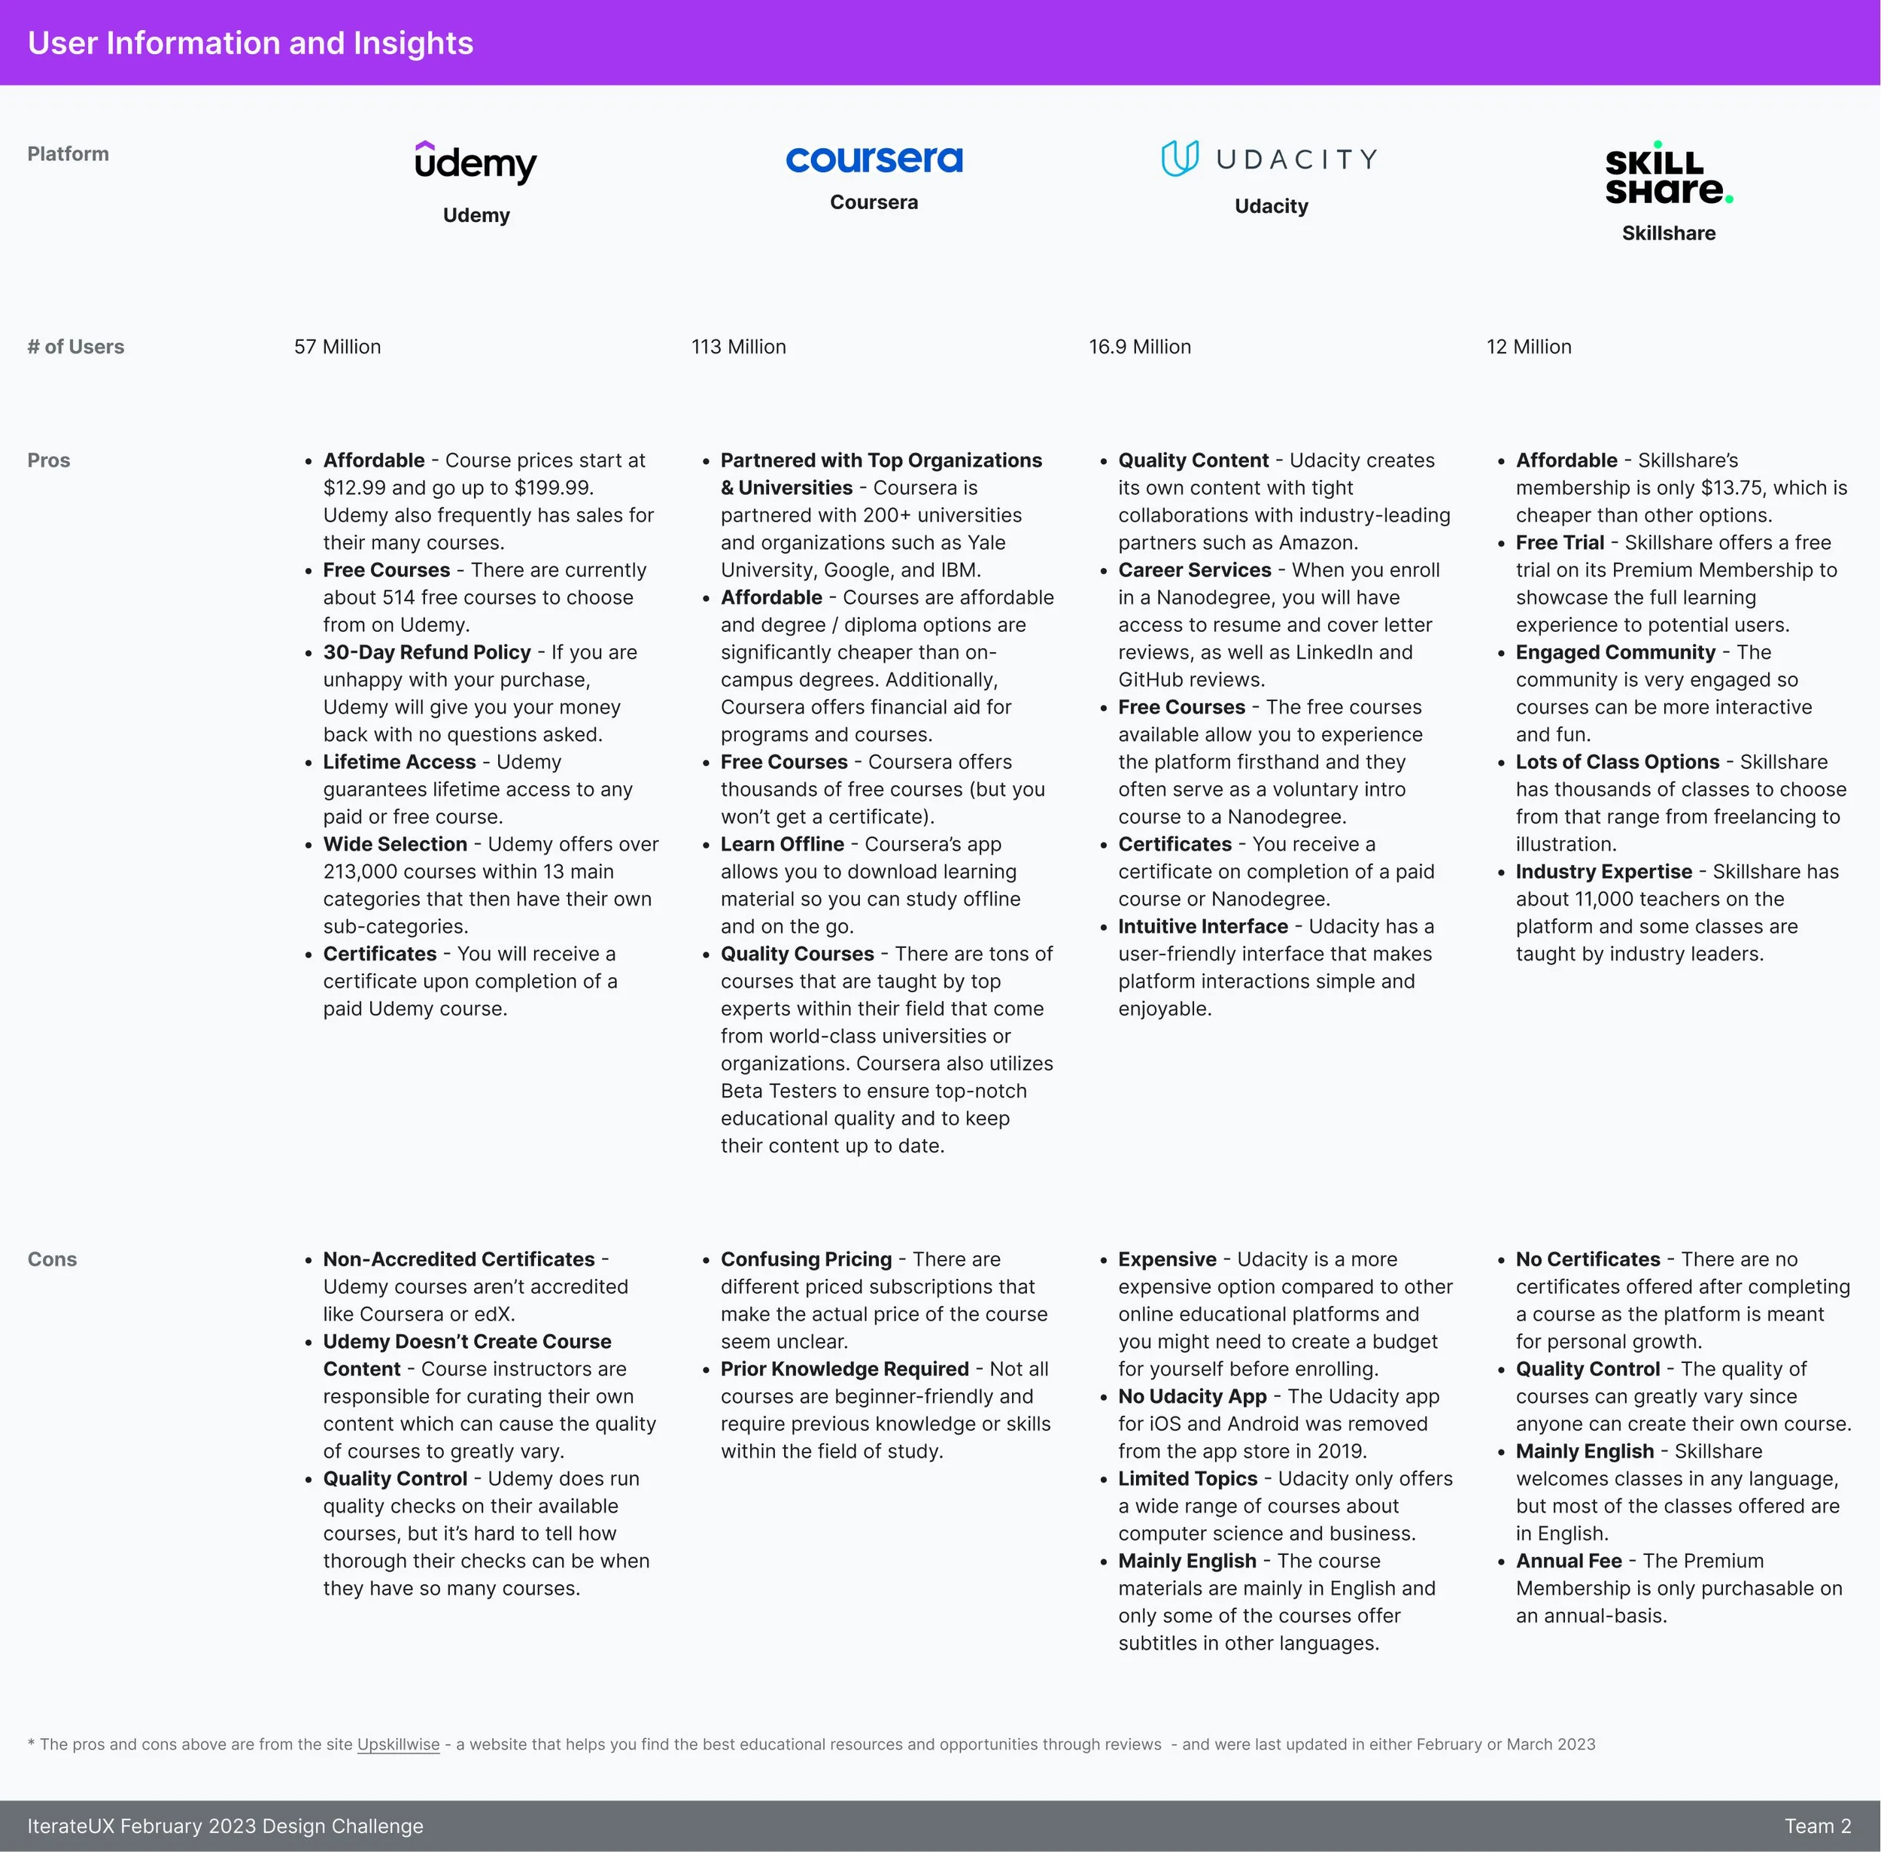The height and width of the screenshot is (1852, 1881).
Task: Click the Udacity U-shaped logo icon
Action: tap(1180, 159)
